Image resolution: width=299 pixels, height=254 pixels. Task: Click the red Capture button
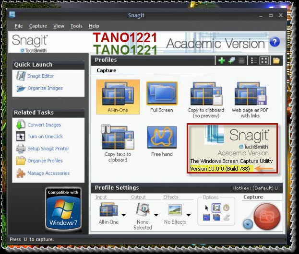267,217
